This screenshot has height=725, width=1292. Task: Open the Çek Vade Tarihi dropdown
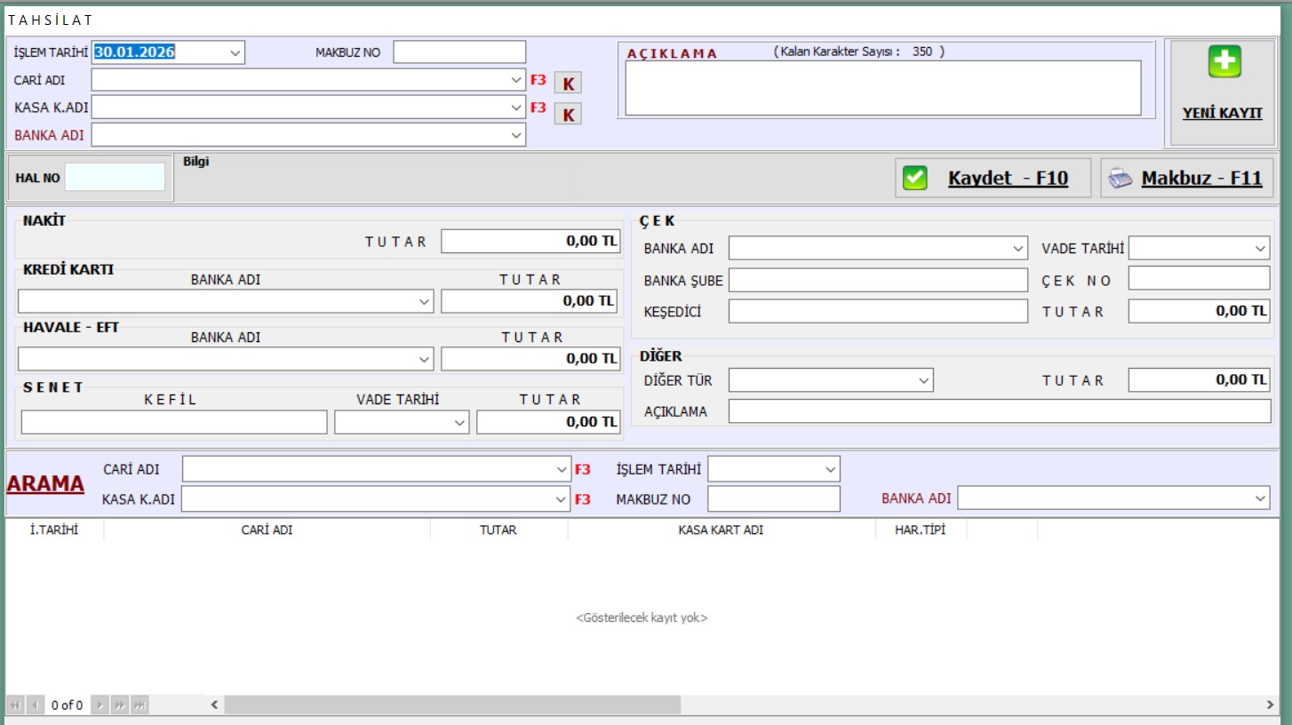[1261, 249]
